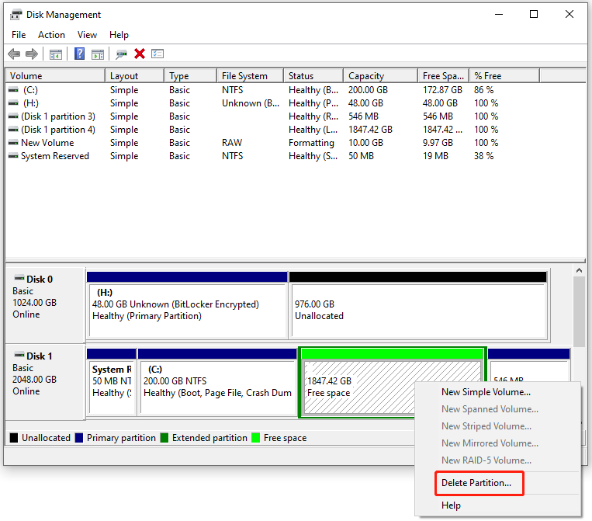This screenshot has width=592, height=521.
Task: Select the Disk 1 label panel
Action: 45,381
